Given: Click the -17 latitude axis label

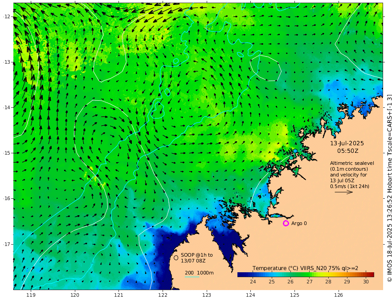Looking at the screenshot, I should [x=7, y=244].
